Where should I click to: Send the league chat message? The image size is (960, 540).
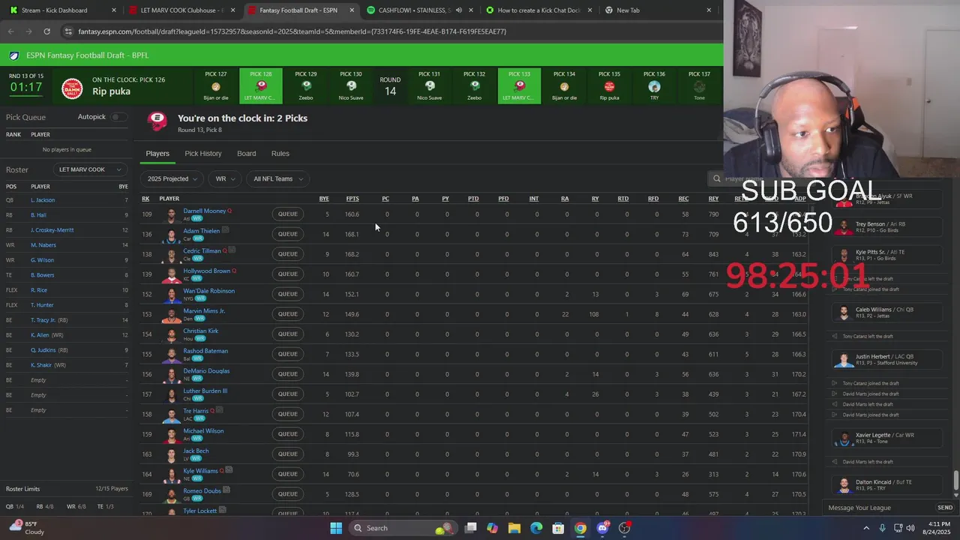(945, 508)
